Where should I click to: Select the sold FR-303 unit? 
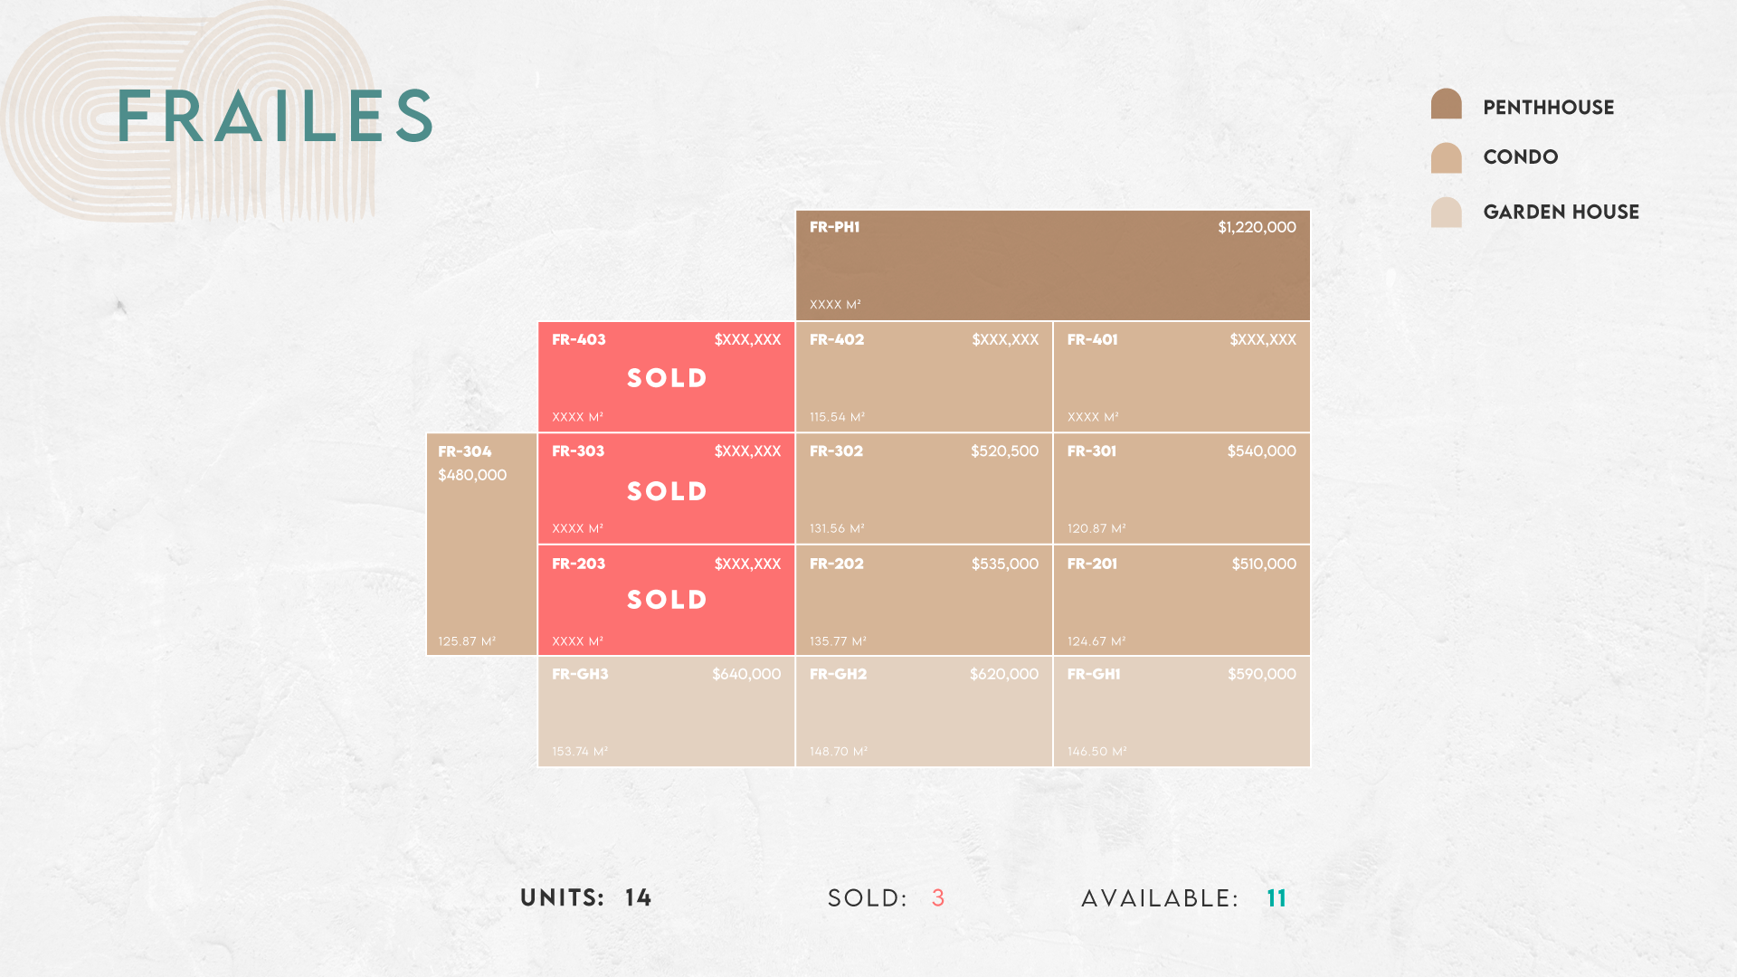(x=667, y=488)
